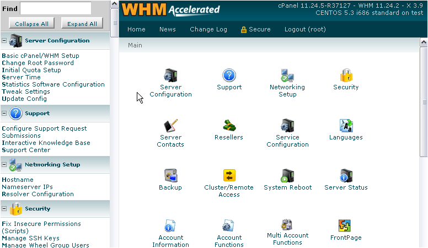Open Manage SSH Keys link

[x=30, y=238]
